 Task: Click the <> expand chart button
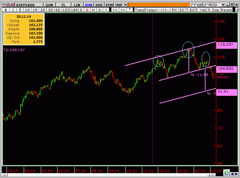pos(123,10)
